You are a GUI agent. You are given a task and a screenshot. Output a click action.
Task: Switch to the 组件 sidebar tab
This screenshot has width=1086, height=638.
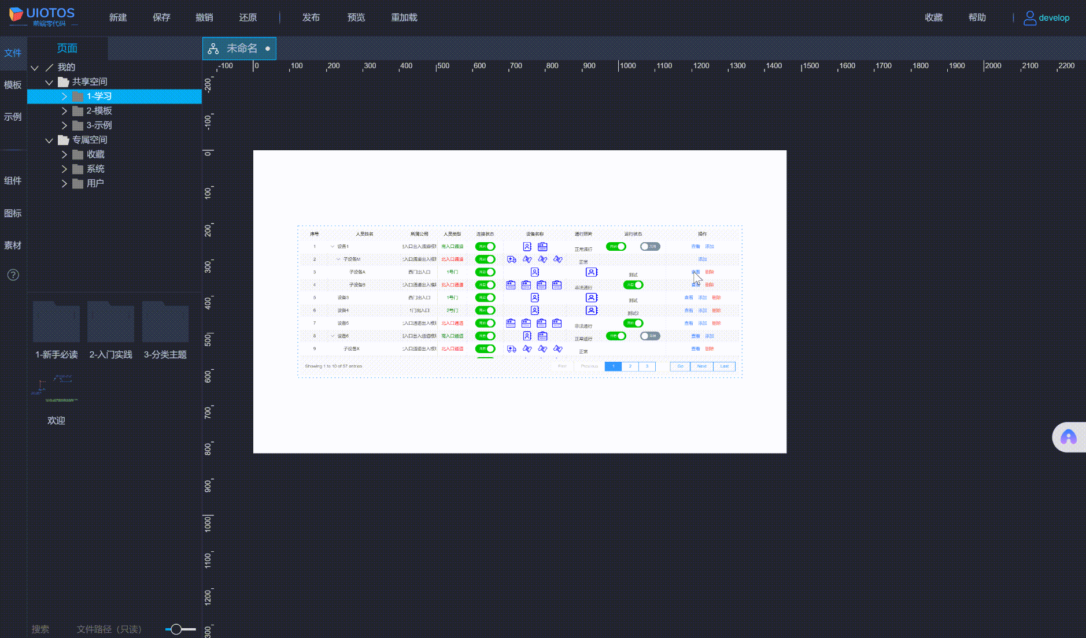[x=13, y=181]
